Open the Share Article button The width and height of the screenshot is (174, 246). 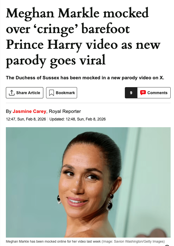click(x=25, y=93)
